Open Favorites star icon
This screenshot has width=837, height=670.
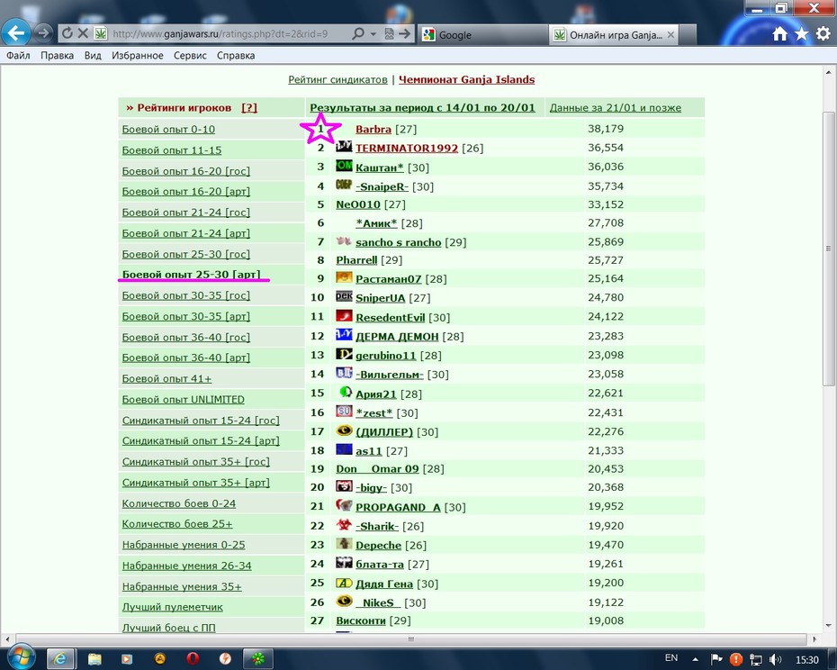tap(801, 33)
